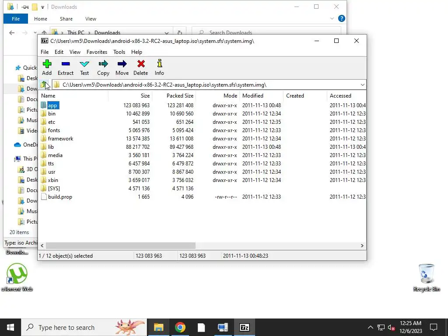Open Explorer address bar history dropdown
The image size is (448, 336).
coord(167,32)
